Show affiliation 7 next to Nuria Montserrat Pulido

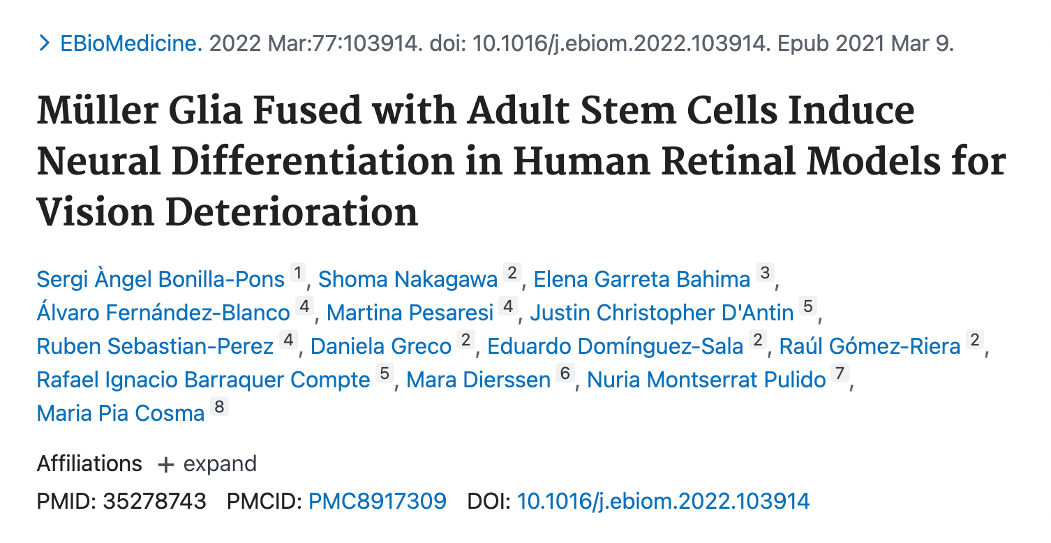(x=840, y=374)
